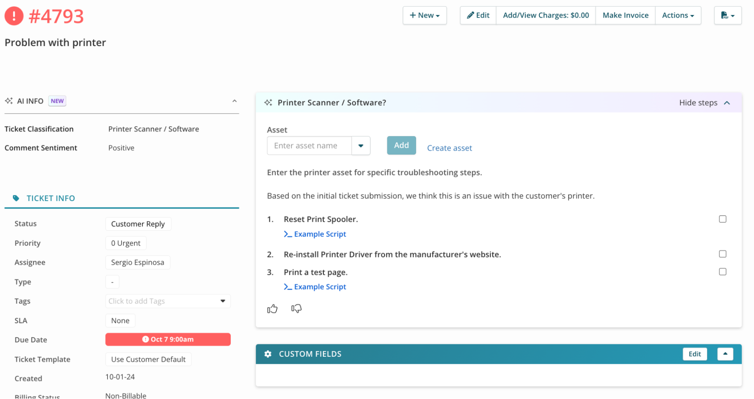Collapse the AI Info section
754x399 pixels.
click(x=234, y=101)
